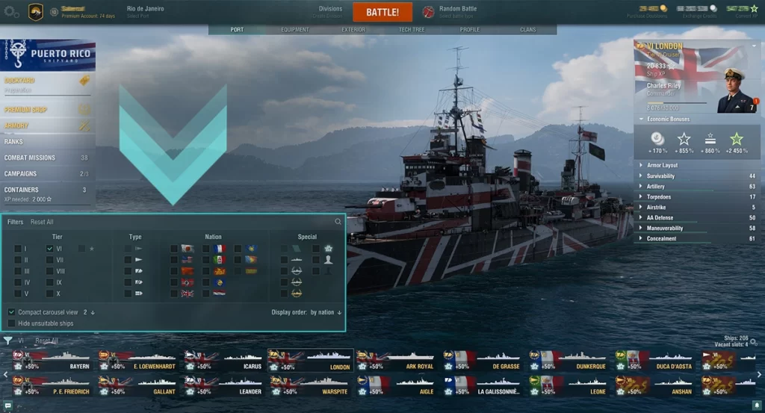
Task: Open the settings gear menu
Action: pyautogui.click(x=11, y=12)
